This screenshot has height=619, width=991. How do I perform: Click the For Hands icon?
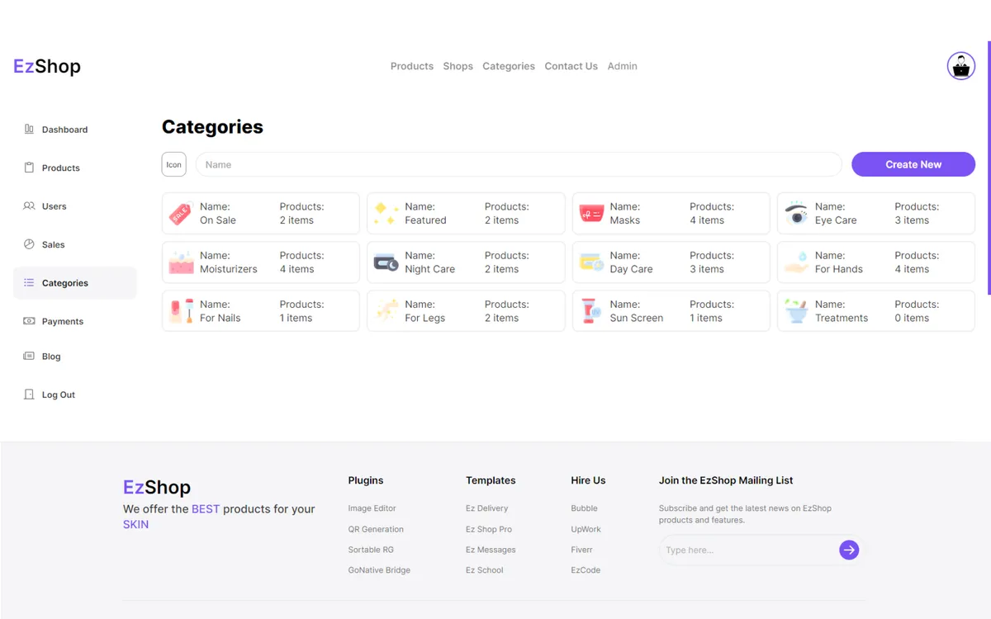tap(796, 262)
